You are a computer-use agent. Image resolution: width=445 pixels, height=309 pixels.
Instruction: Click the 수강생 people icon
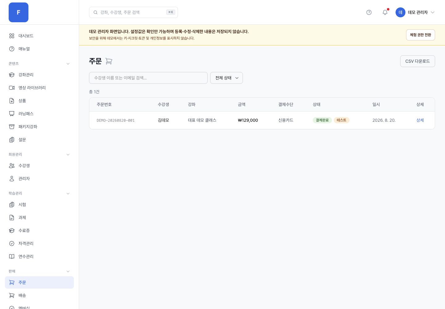click(12, 166)
